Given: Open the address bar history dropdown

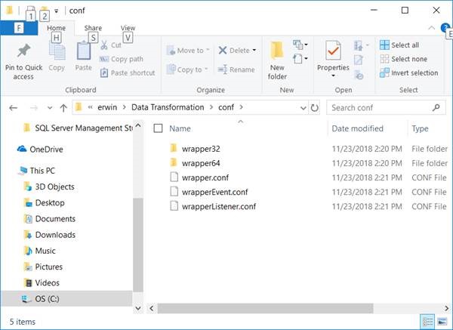Looking at the screenshot, I should point(303,108).
